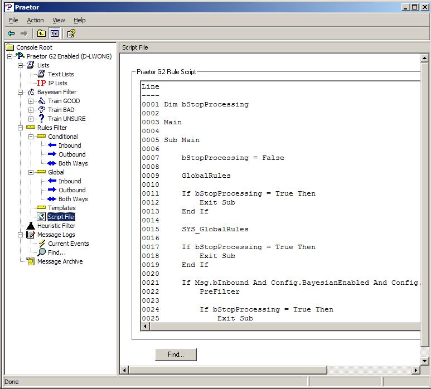The width and height of the screenshot is (431, 389).
Task: Click the Train GOOD thumbs-up icon
Action: (x=41, y=101)
